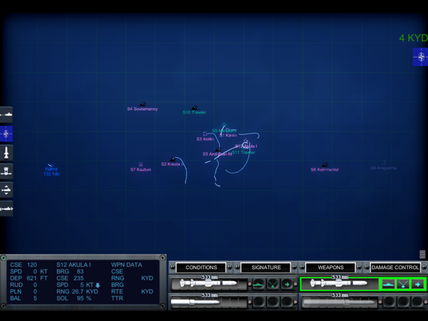The width and height of the screenshot is (428, 321).
Task: Click the S10 Trawler contact icon
Action: click(x=194, y=107)
